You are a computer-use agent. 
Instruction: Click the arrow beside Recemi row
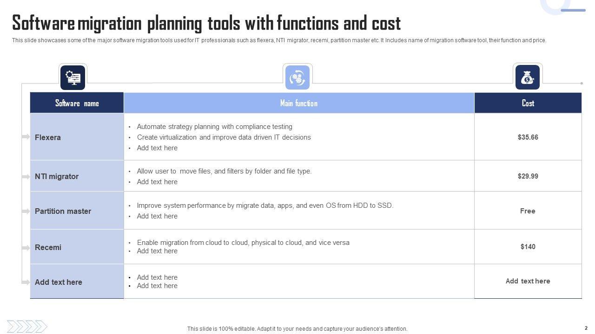point(26,248)
